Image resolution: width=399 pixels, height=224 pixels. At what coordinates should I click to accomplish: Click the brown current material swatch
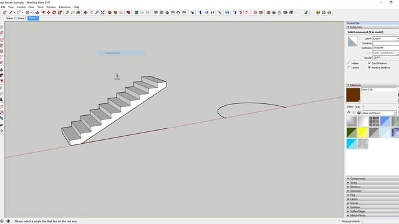click(353, 95)
